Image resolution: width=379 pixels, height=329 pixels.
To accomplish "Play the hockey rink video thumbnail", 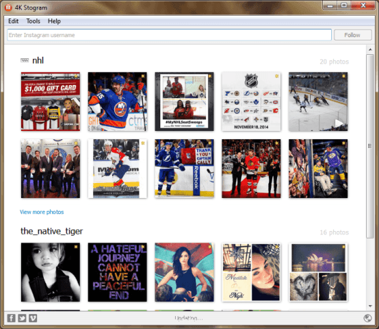I will point(318,101).
